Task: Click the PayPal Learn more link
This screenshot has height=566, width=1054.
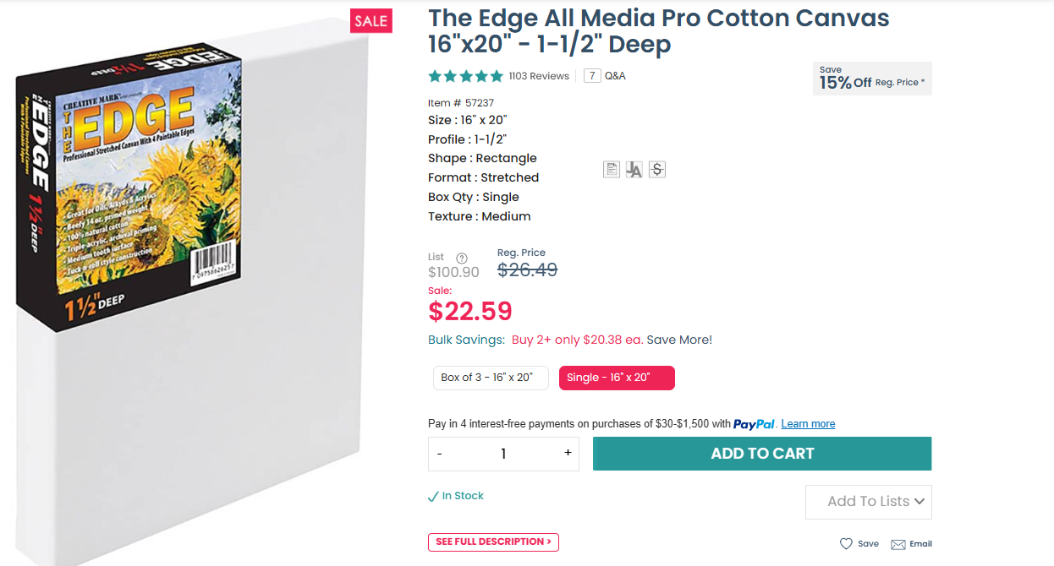Action: click(x=808, y=424)
